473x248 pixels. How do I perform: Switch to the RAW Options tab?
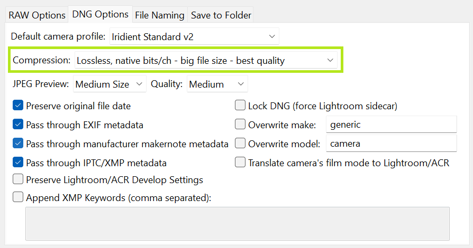[x=37, y=15]
